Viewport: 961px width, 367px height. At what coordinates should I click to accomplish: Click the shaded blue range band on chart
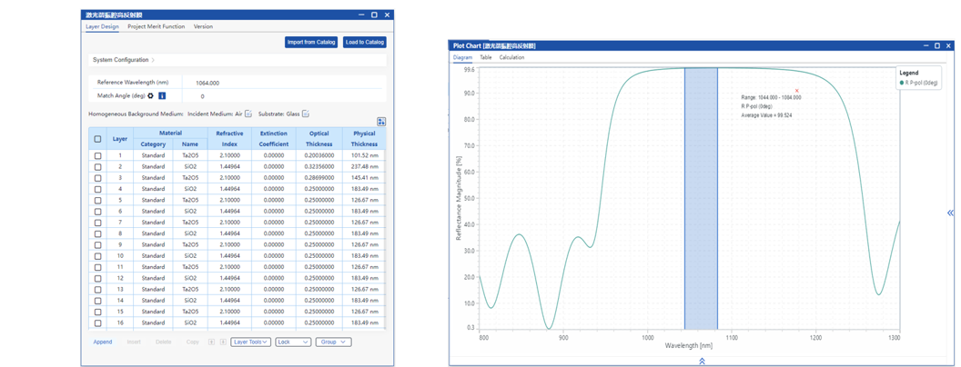tap(701, 200)
